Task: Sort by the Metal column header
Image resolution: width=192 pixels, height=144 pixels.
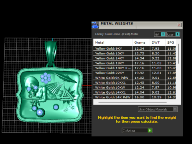Action: (x=113, y=42)
